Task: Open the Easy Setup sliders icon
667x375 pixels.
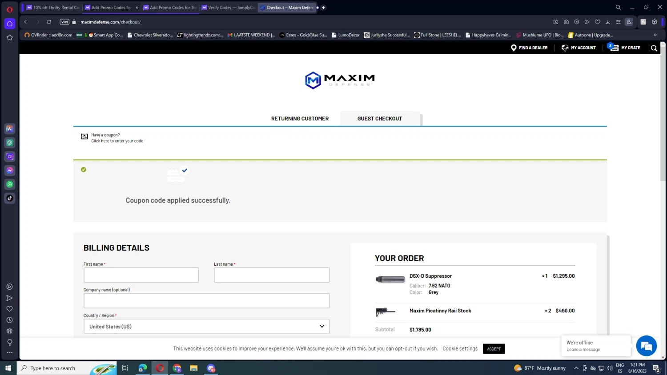Action: pos(618,22)
